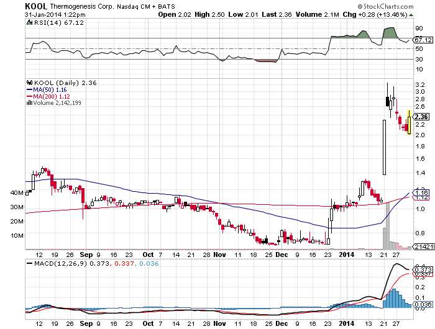
Task: Click the tallest gray volume bar
Action: click(388, 226)
